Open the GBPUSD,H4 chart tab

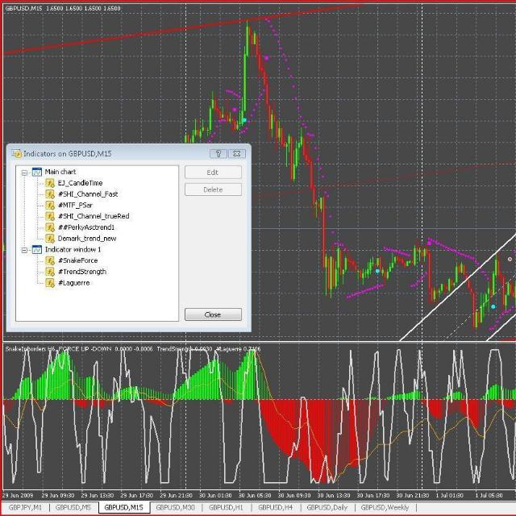tap(275, 508)
